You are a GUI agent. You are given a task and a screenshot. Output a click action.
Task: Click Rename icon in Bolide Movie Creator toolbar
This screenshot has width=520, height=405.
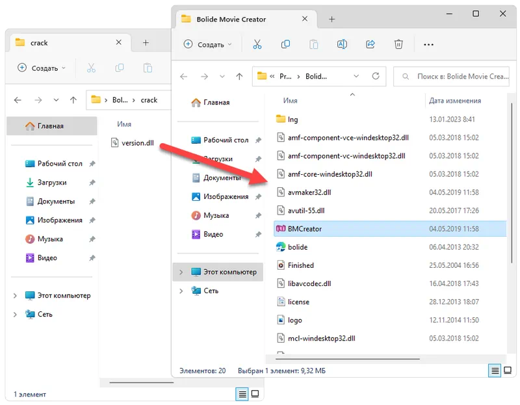[342, 44]
